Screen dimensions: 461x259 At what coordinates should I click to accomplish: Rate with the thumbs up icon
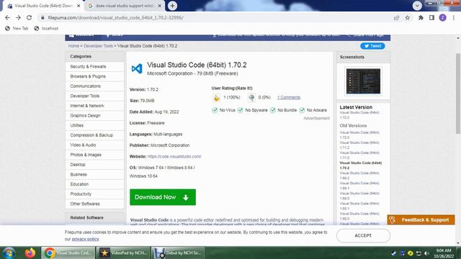click(216, 98)
